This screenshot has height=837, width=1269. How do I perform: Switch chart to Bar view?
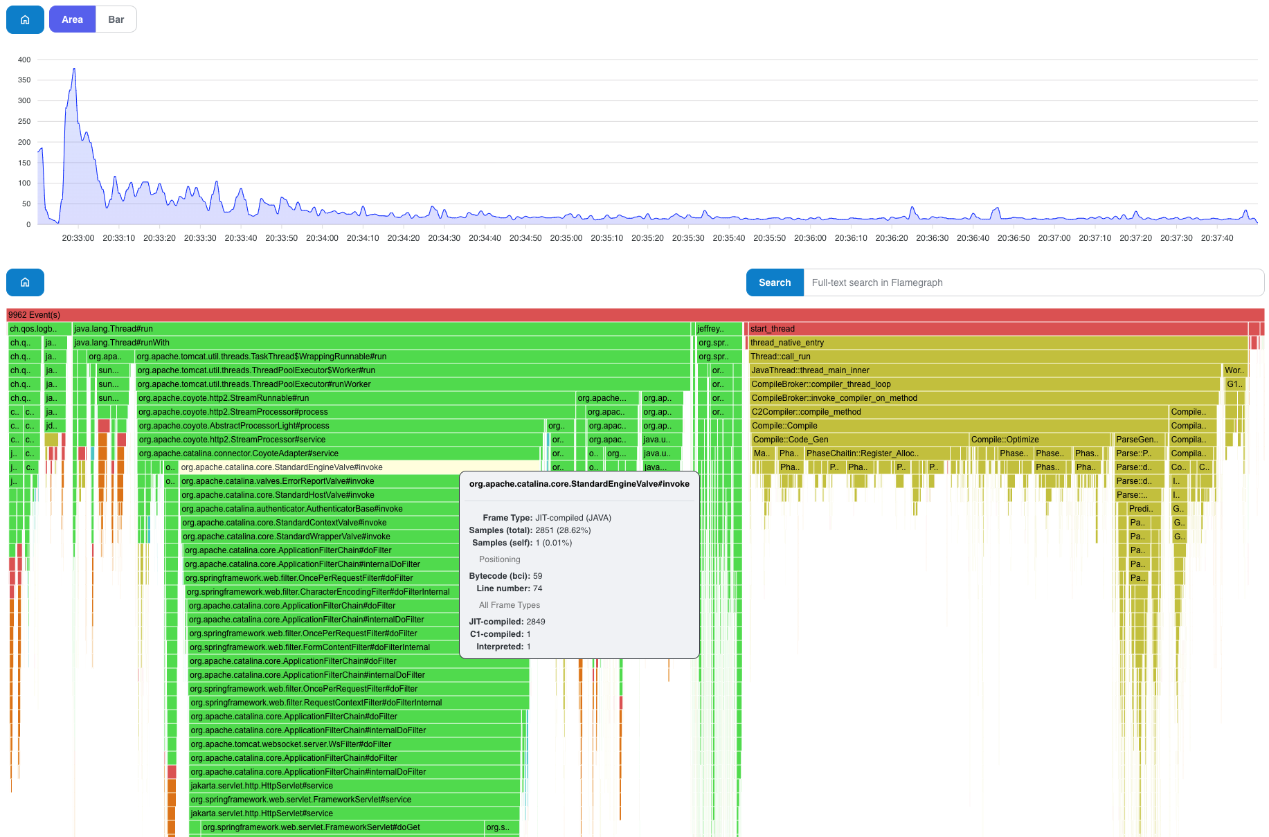click(116, 19)
